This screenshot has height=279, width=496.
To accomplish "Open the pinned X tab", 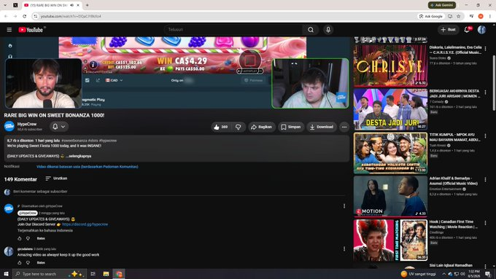I will click(15, 5).
